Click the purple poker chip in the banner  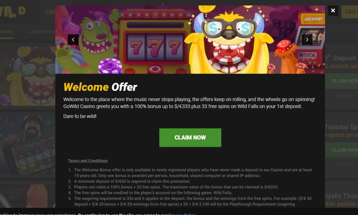(110, 66)
